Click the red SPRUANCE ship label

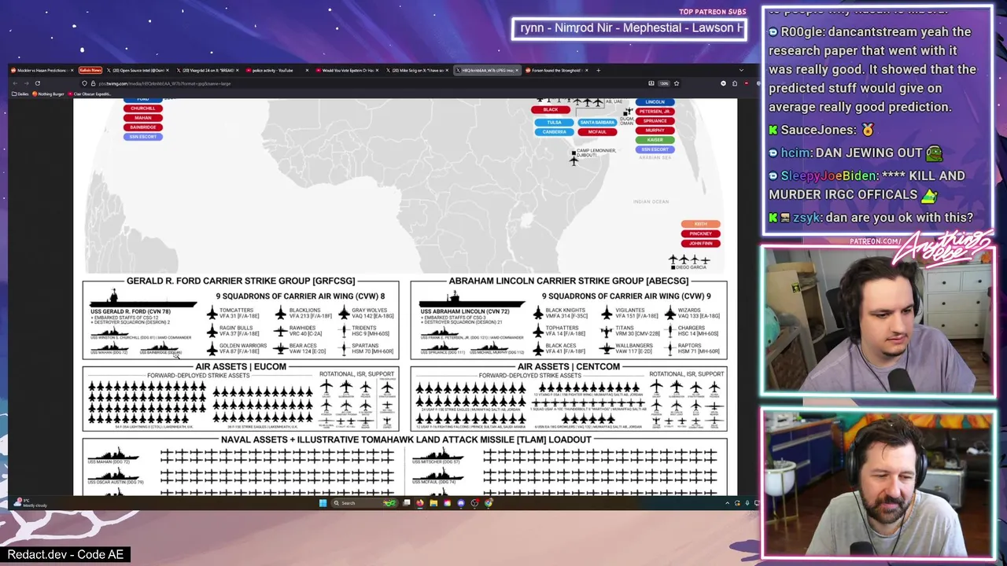point(655,121)
